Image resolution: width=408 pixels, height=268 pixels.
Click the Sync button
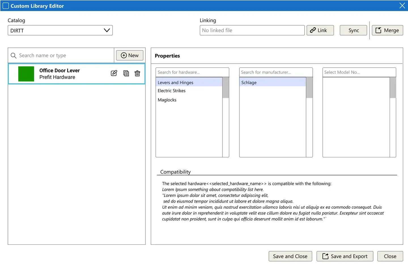[x=353, y=30]
